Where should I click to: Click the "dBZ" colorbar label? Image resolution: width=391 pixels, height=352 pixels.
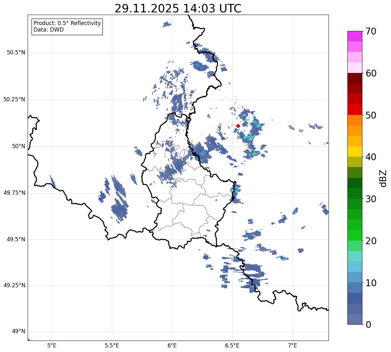383,178
